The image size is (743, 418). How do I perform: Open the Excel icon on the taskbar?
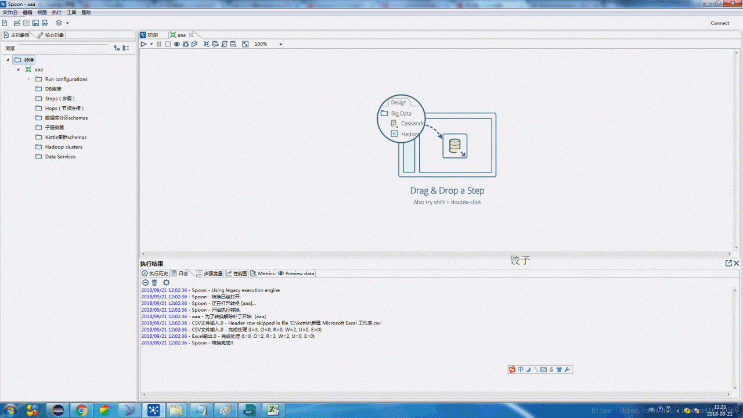272,410
